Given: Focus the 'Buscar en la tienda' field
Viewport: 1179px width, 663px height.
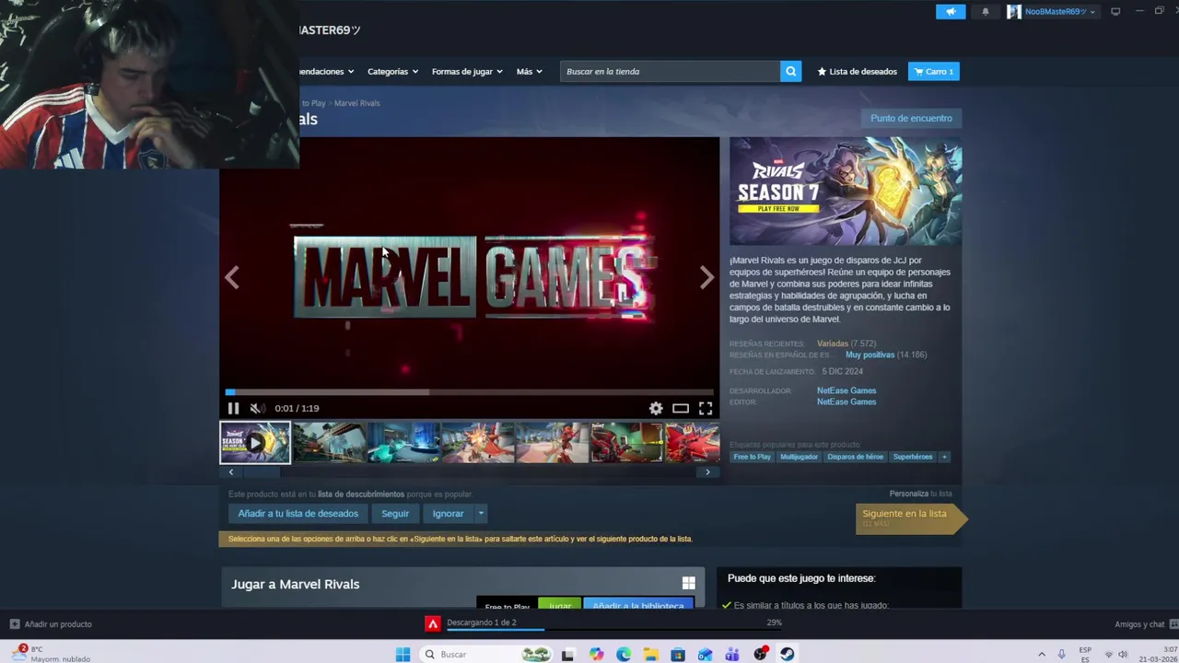Looking at the screenshot, I should coord(670,71).
